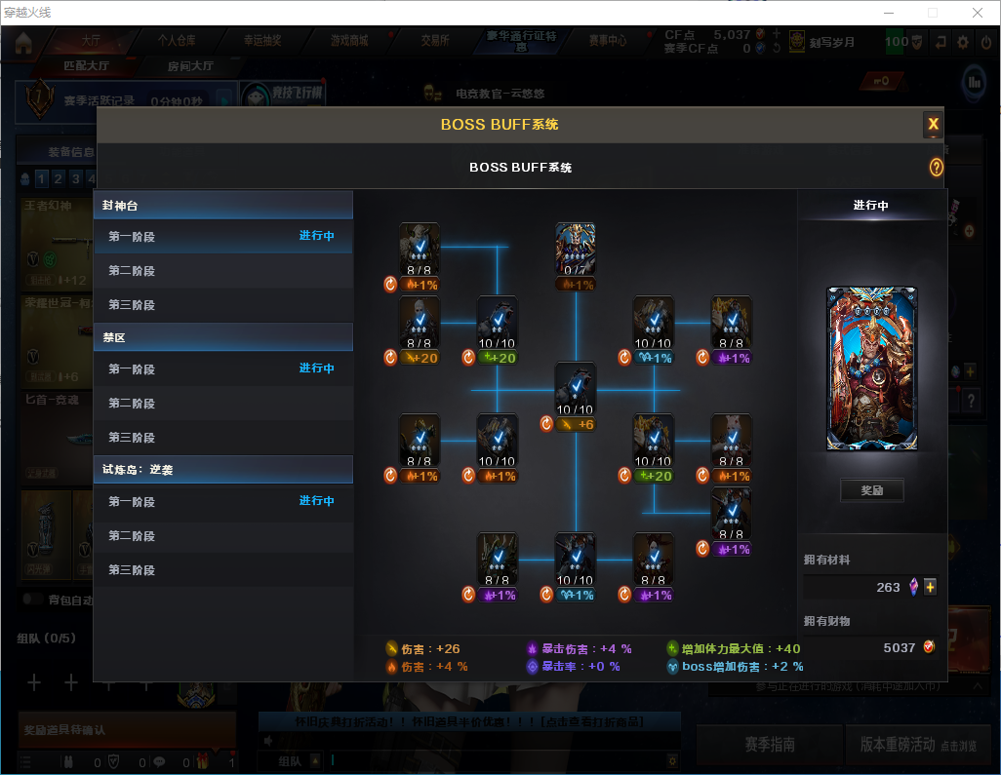This screenshot has width=1001, height=775.
Task: Click the plus icon to add materials
Action: point(930,587)
